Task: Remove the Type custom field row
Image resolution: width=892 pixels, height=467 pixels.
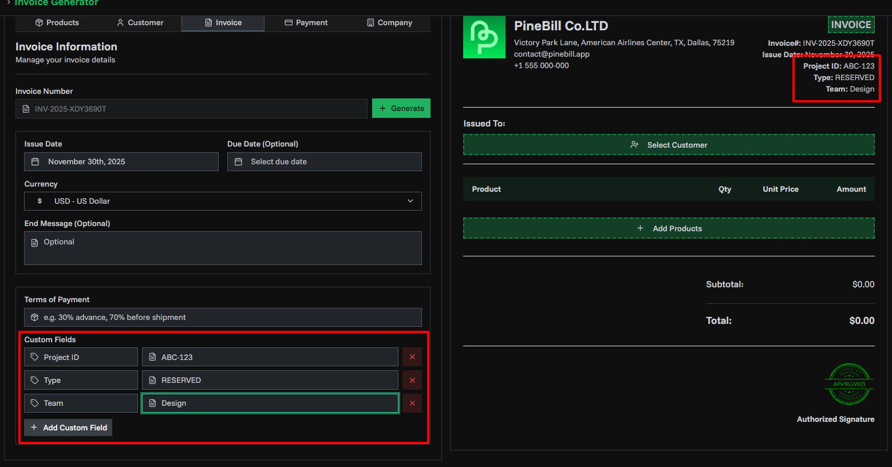Action: tap(412, 380)
